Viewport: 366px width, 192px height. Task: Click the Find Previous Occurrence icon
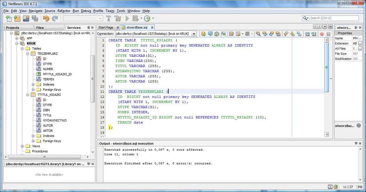click(265, 34)
